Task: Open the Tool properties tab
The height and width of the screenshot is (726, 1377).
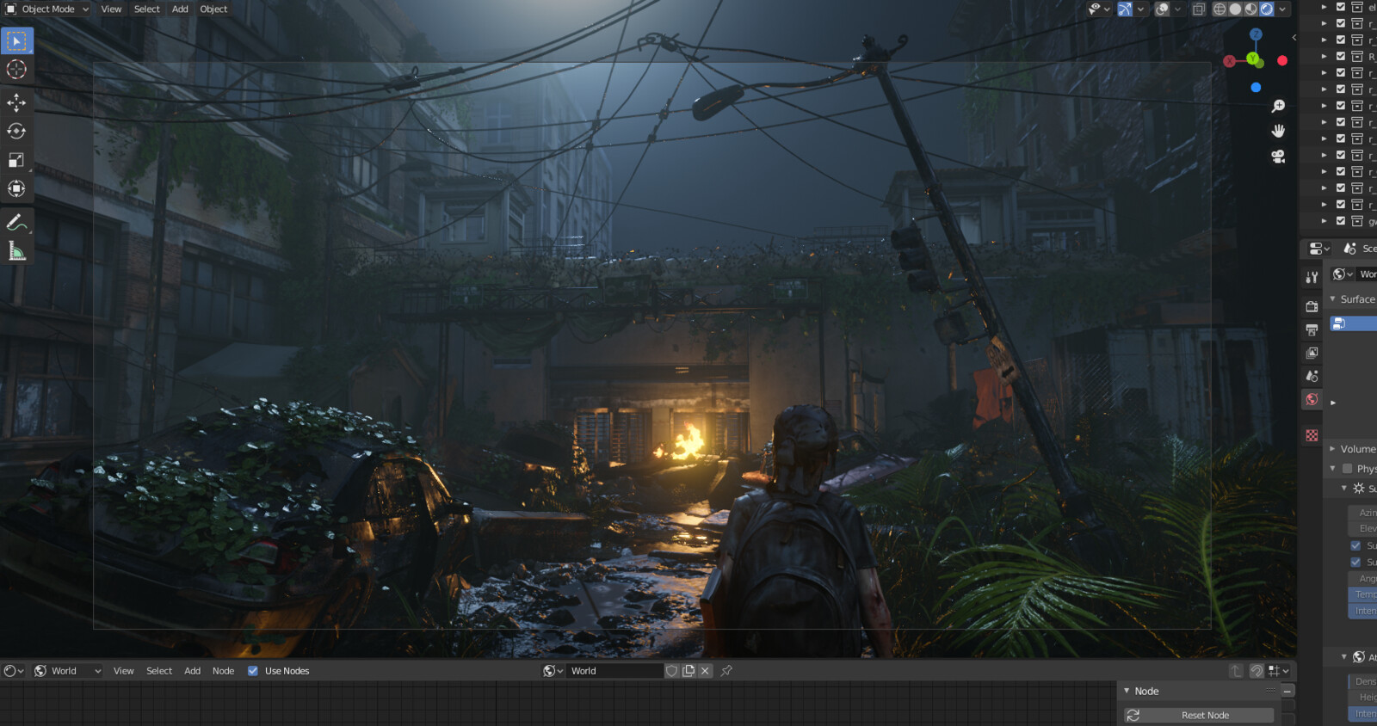Action: pyautogui.click(x=1312, y=277)
